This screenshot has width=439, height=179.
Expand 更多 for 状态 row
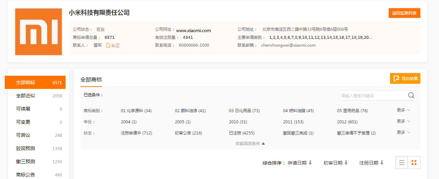point(403,132)
